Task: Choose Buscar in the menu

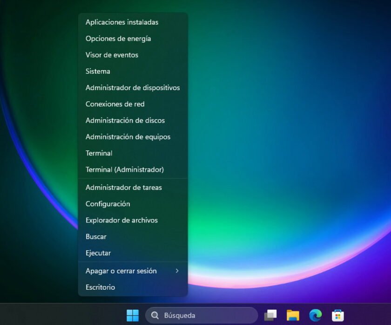Action: tap(133, 236)
